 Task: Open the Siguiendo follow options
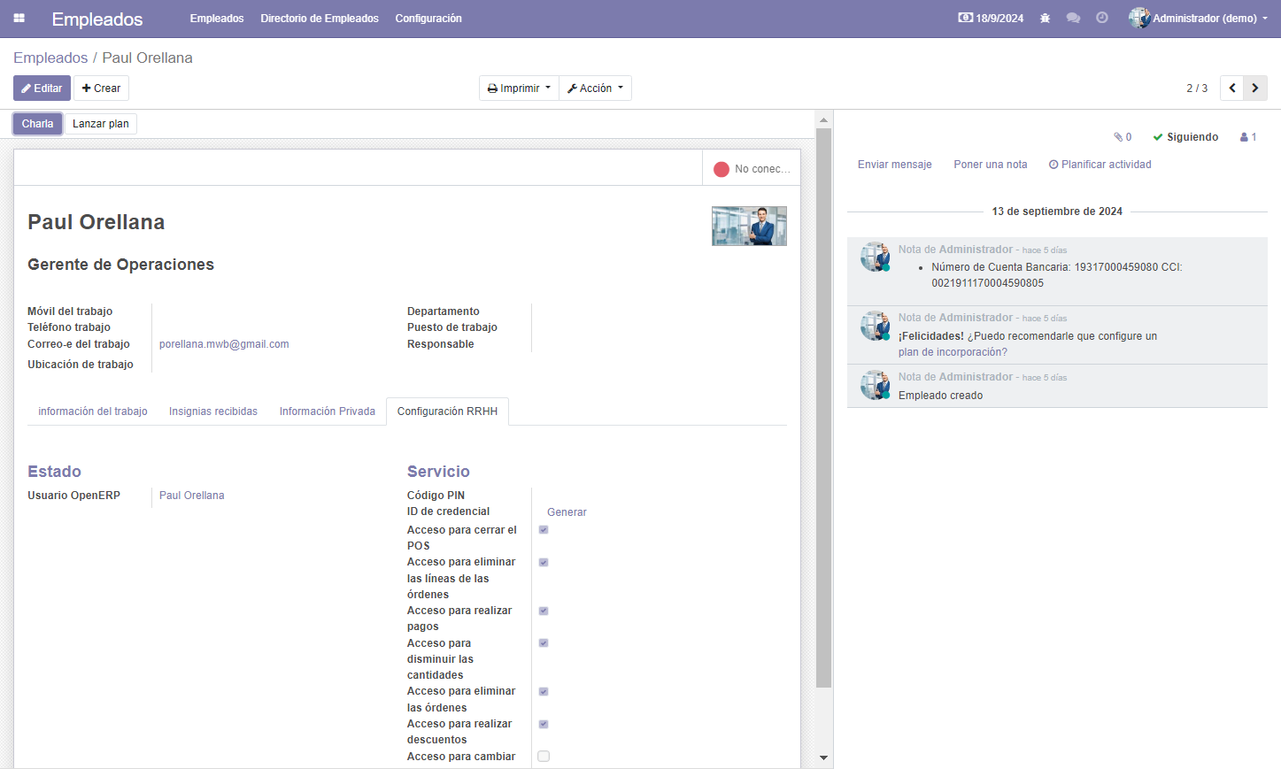(1185, 137)
